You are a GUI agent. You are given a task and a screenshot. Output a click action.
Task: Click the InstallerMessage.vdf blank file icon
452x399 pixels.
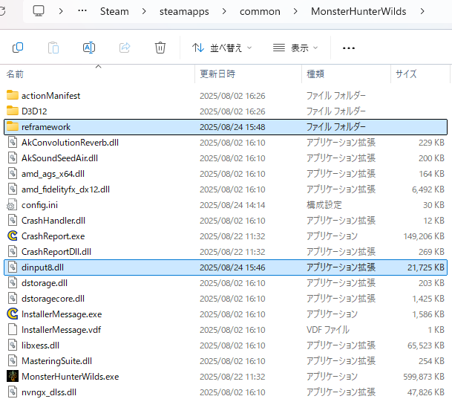pos(13,329)
